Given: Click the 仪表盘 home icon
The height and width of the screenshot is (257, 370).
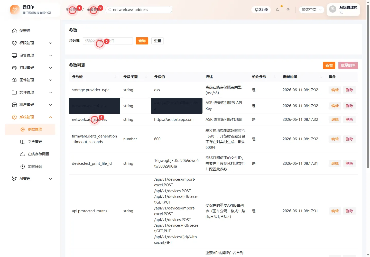Looking at the screenshot, I should (x=14, y=31).
